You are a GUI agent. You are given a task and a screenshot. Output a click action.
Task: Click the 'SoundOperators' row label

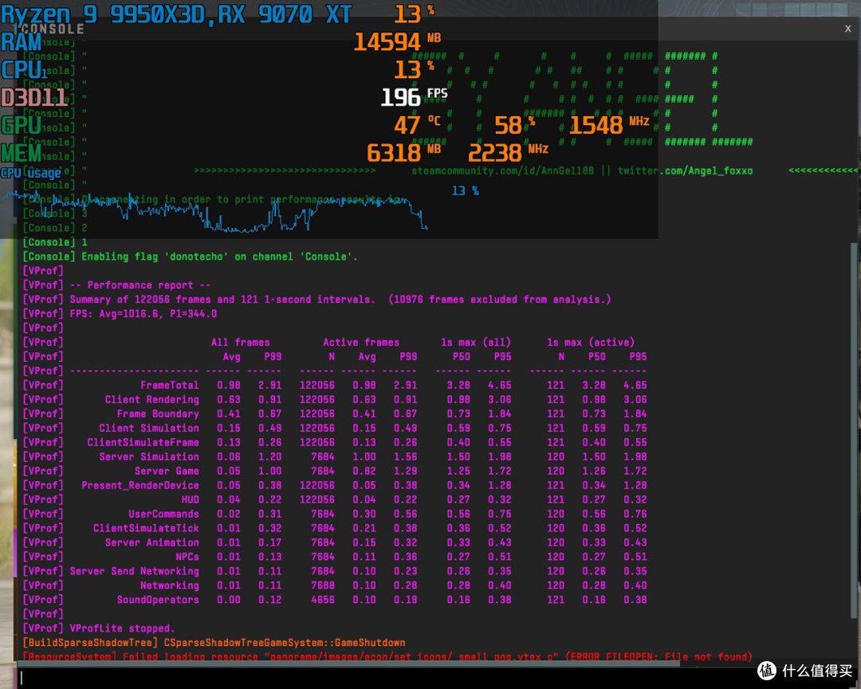click(x=158, y=600)
